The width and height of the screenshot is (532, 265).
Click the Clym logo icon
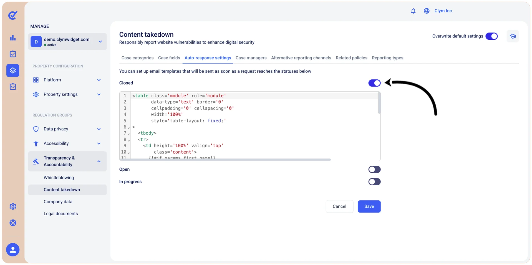13,15
